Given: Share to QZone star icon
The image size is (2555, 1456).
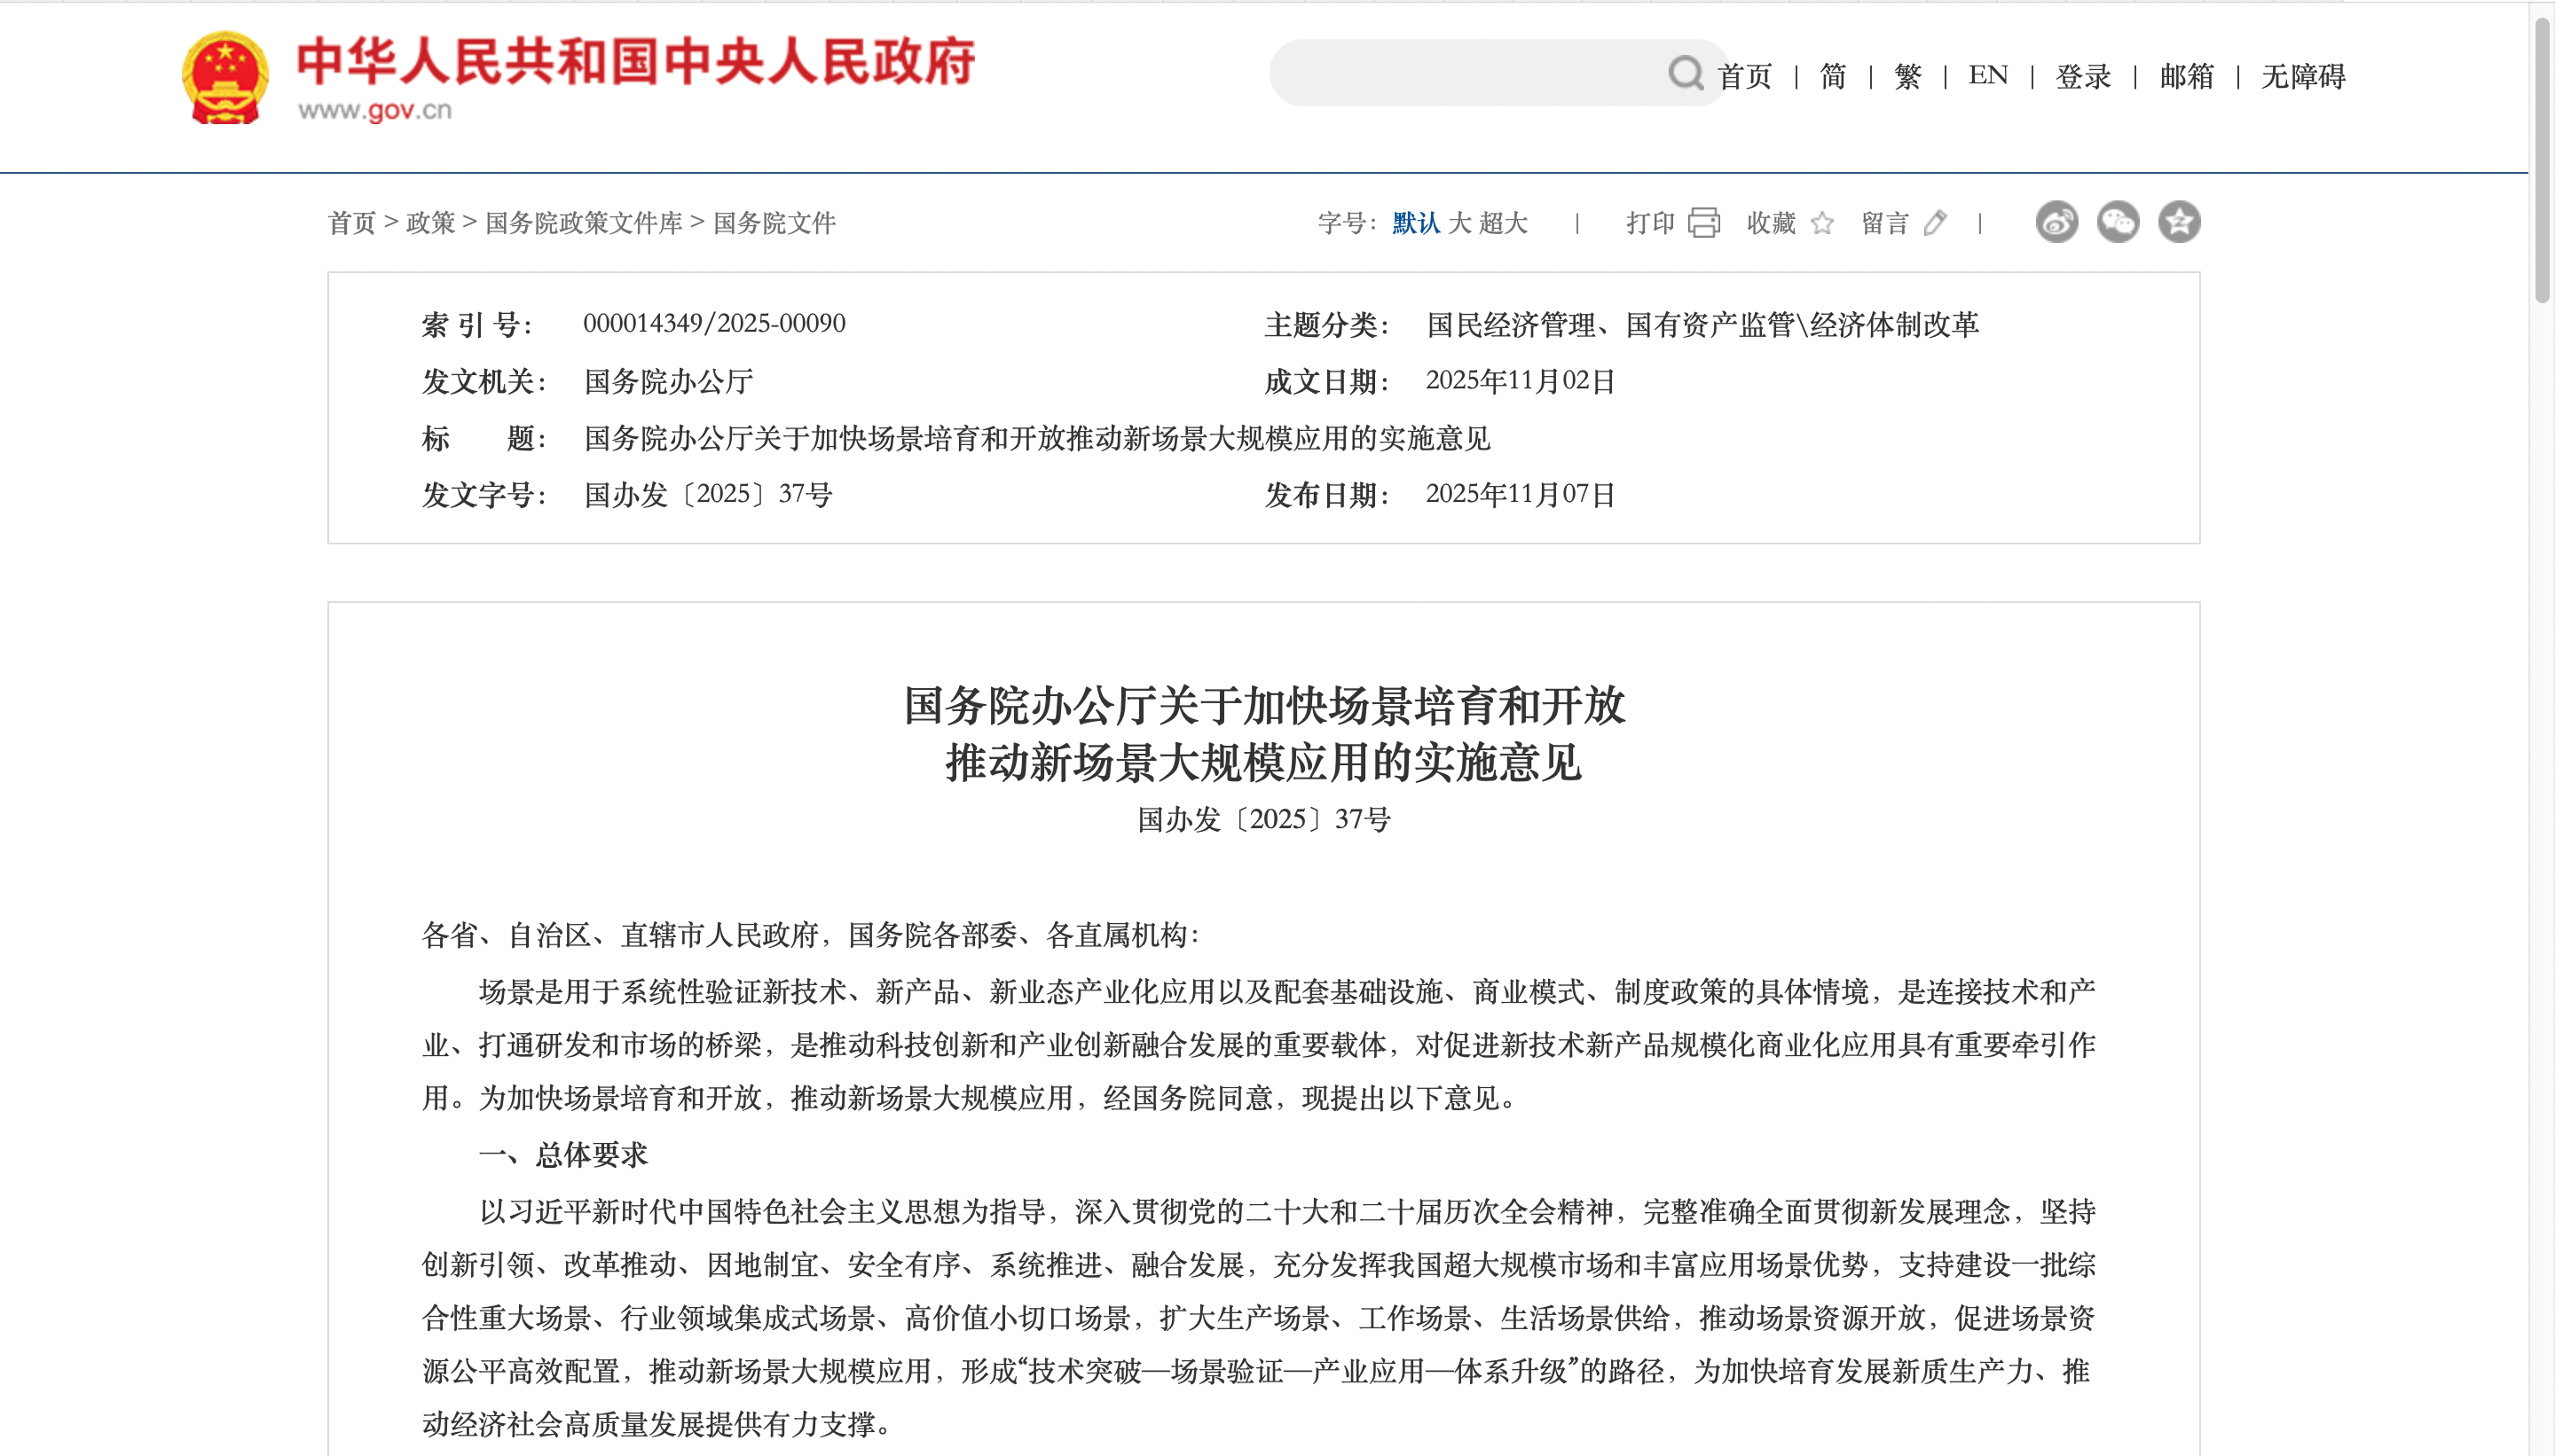Looking at the screenshot, I should click(2179, 222).
